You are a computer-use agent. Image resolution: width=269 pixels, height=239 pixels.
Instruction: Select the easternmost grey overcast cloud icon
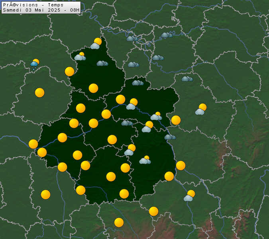coord(187,79)
